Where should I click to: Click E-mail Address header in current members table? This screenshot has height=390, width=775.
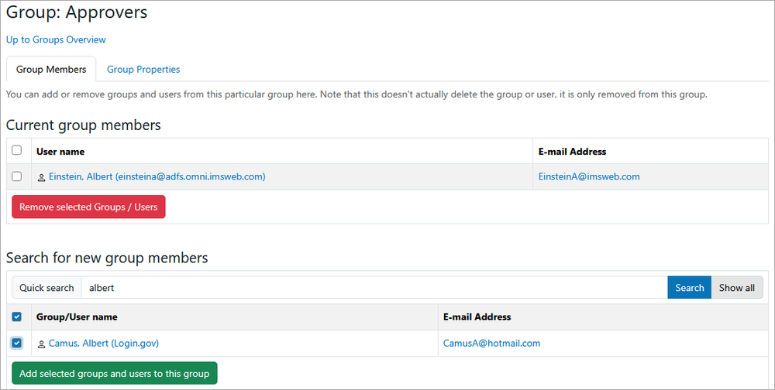[573, 152]
